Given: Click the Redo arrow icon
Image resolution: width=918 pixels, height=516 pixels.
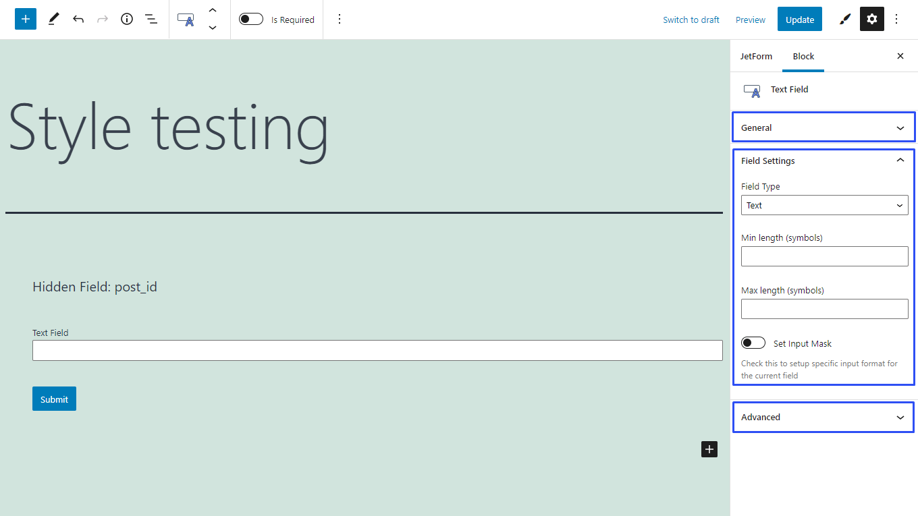Looking at the screenshot, I should coord(102,19).
